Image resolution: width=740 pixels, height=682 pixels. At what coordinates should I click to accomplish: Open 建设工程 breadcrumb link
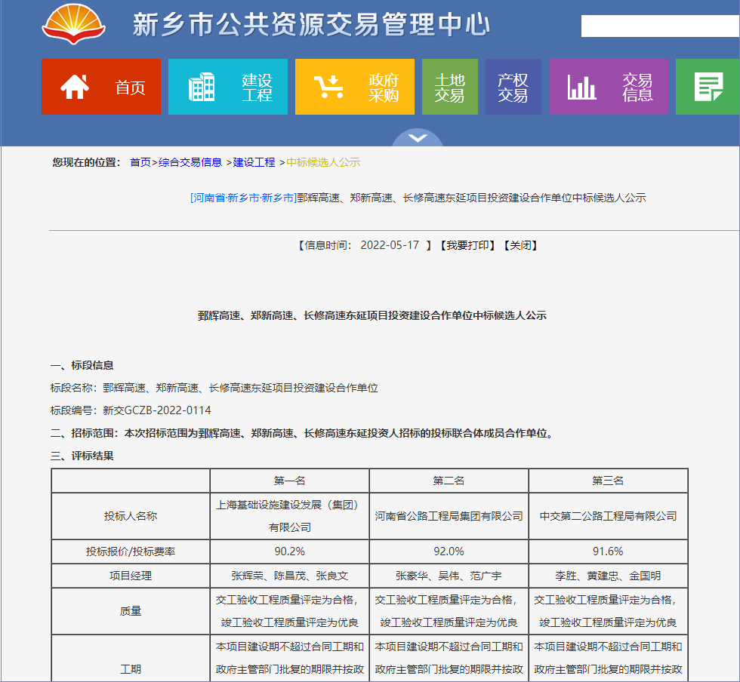pos(254,162)
